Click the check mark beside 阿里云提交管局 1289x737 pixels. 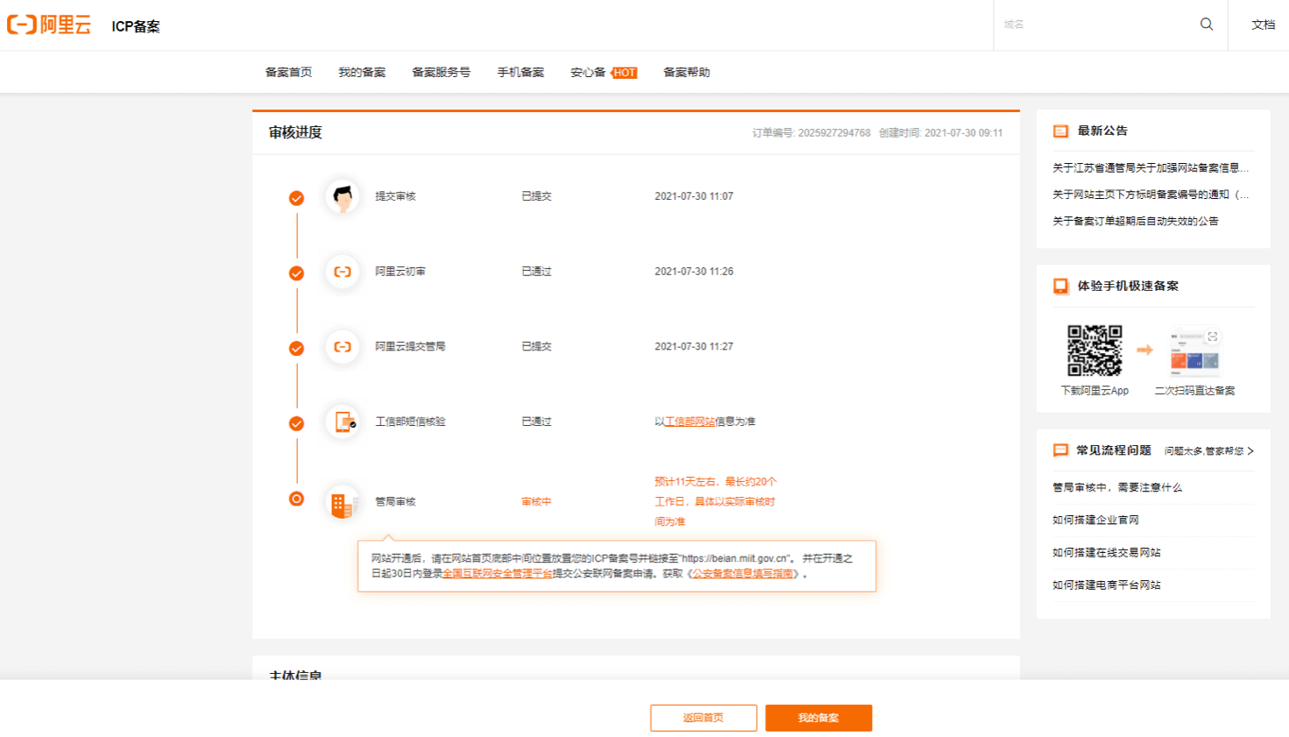(296, 349)
